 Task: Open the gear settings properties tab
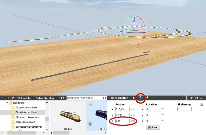click(134, 98)
